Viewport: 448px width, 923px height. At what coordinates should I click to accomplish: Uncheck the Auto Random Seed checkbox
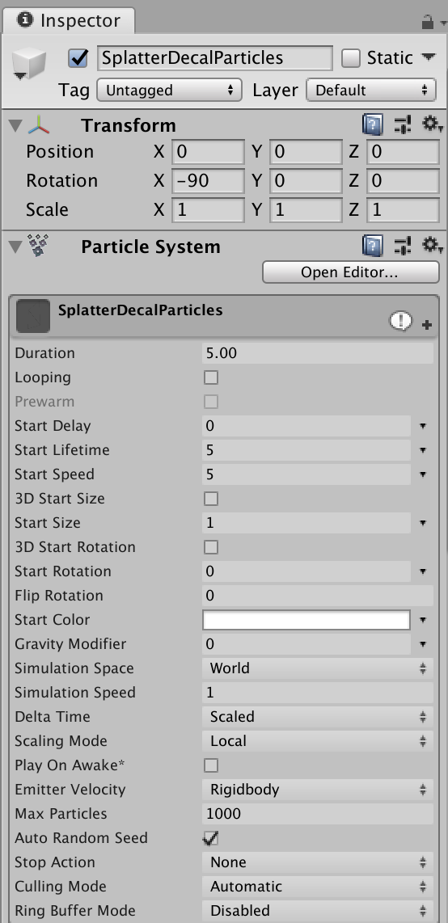(211, 837)
